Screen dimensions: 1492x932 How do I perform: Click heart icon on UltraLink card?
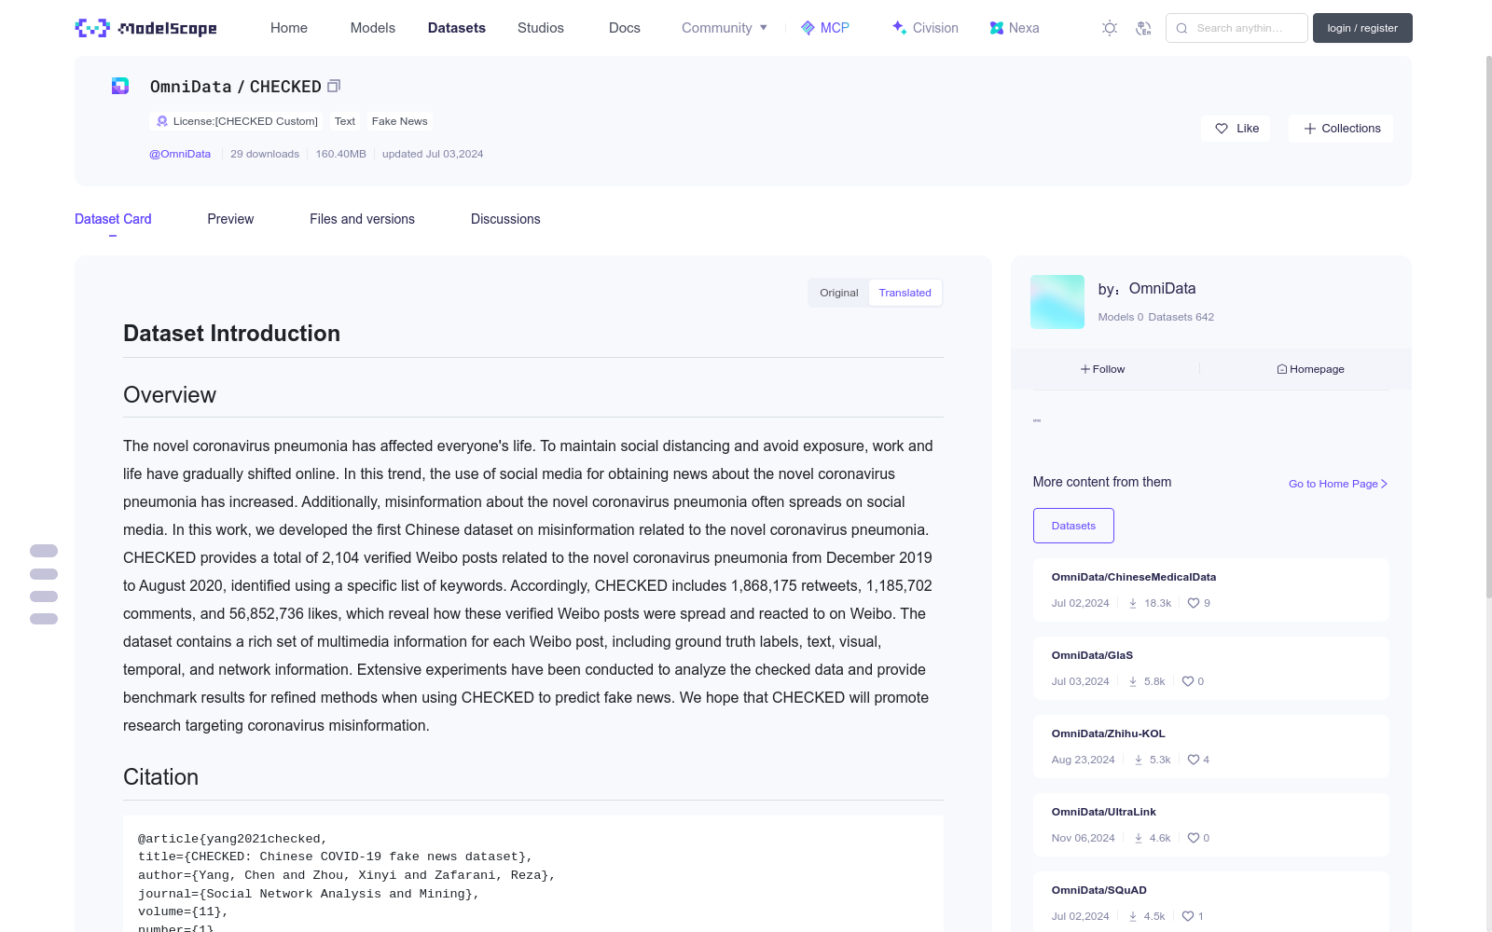click(x=1194, y=838)
